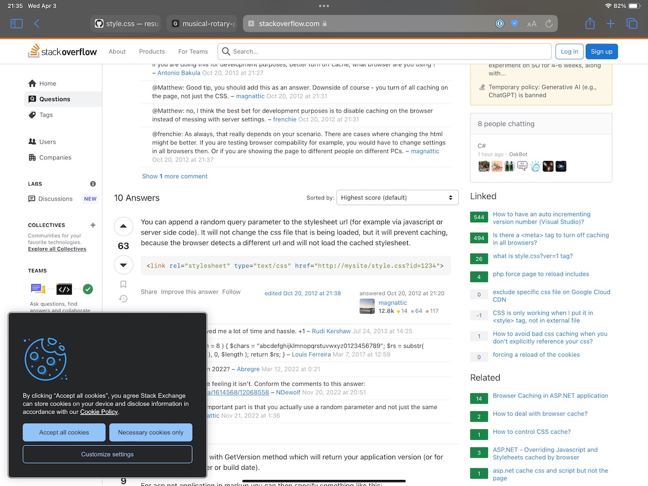This screenshot has width=648, height=486.
Task: Expand Show 1 more comment
Action: 175,176
